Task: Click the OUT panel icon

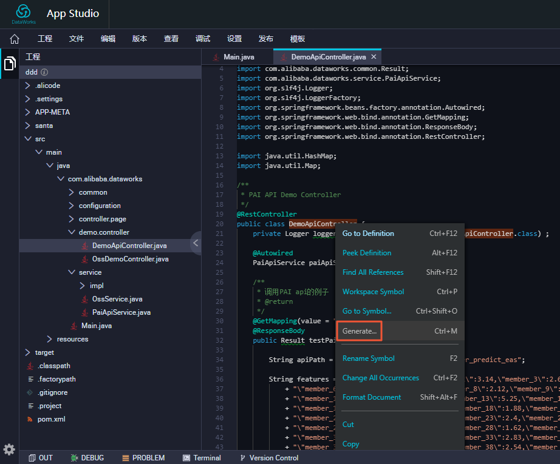Action: [x=32, y=458]
